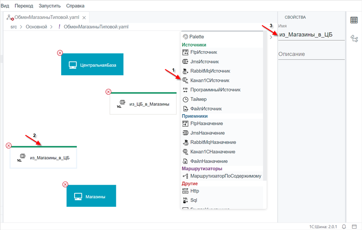Click error marker on из_ЦБ_в_Магазины node
This screenshot has width=362, height=230.
[108, 92]
